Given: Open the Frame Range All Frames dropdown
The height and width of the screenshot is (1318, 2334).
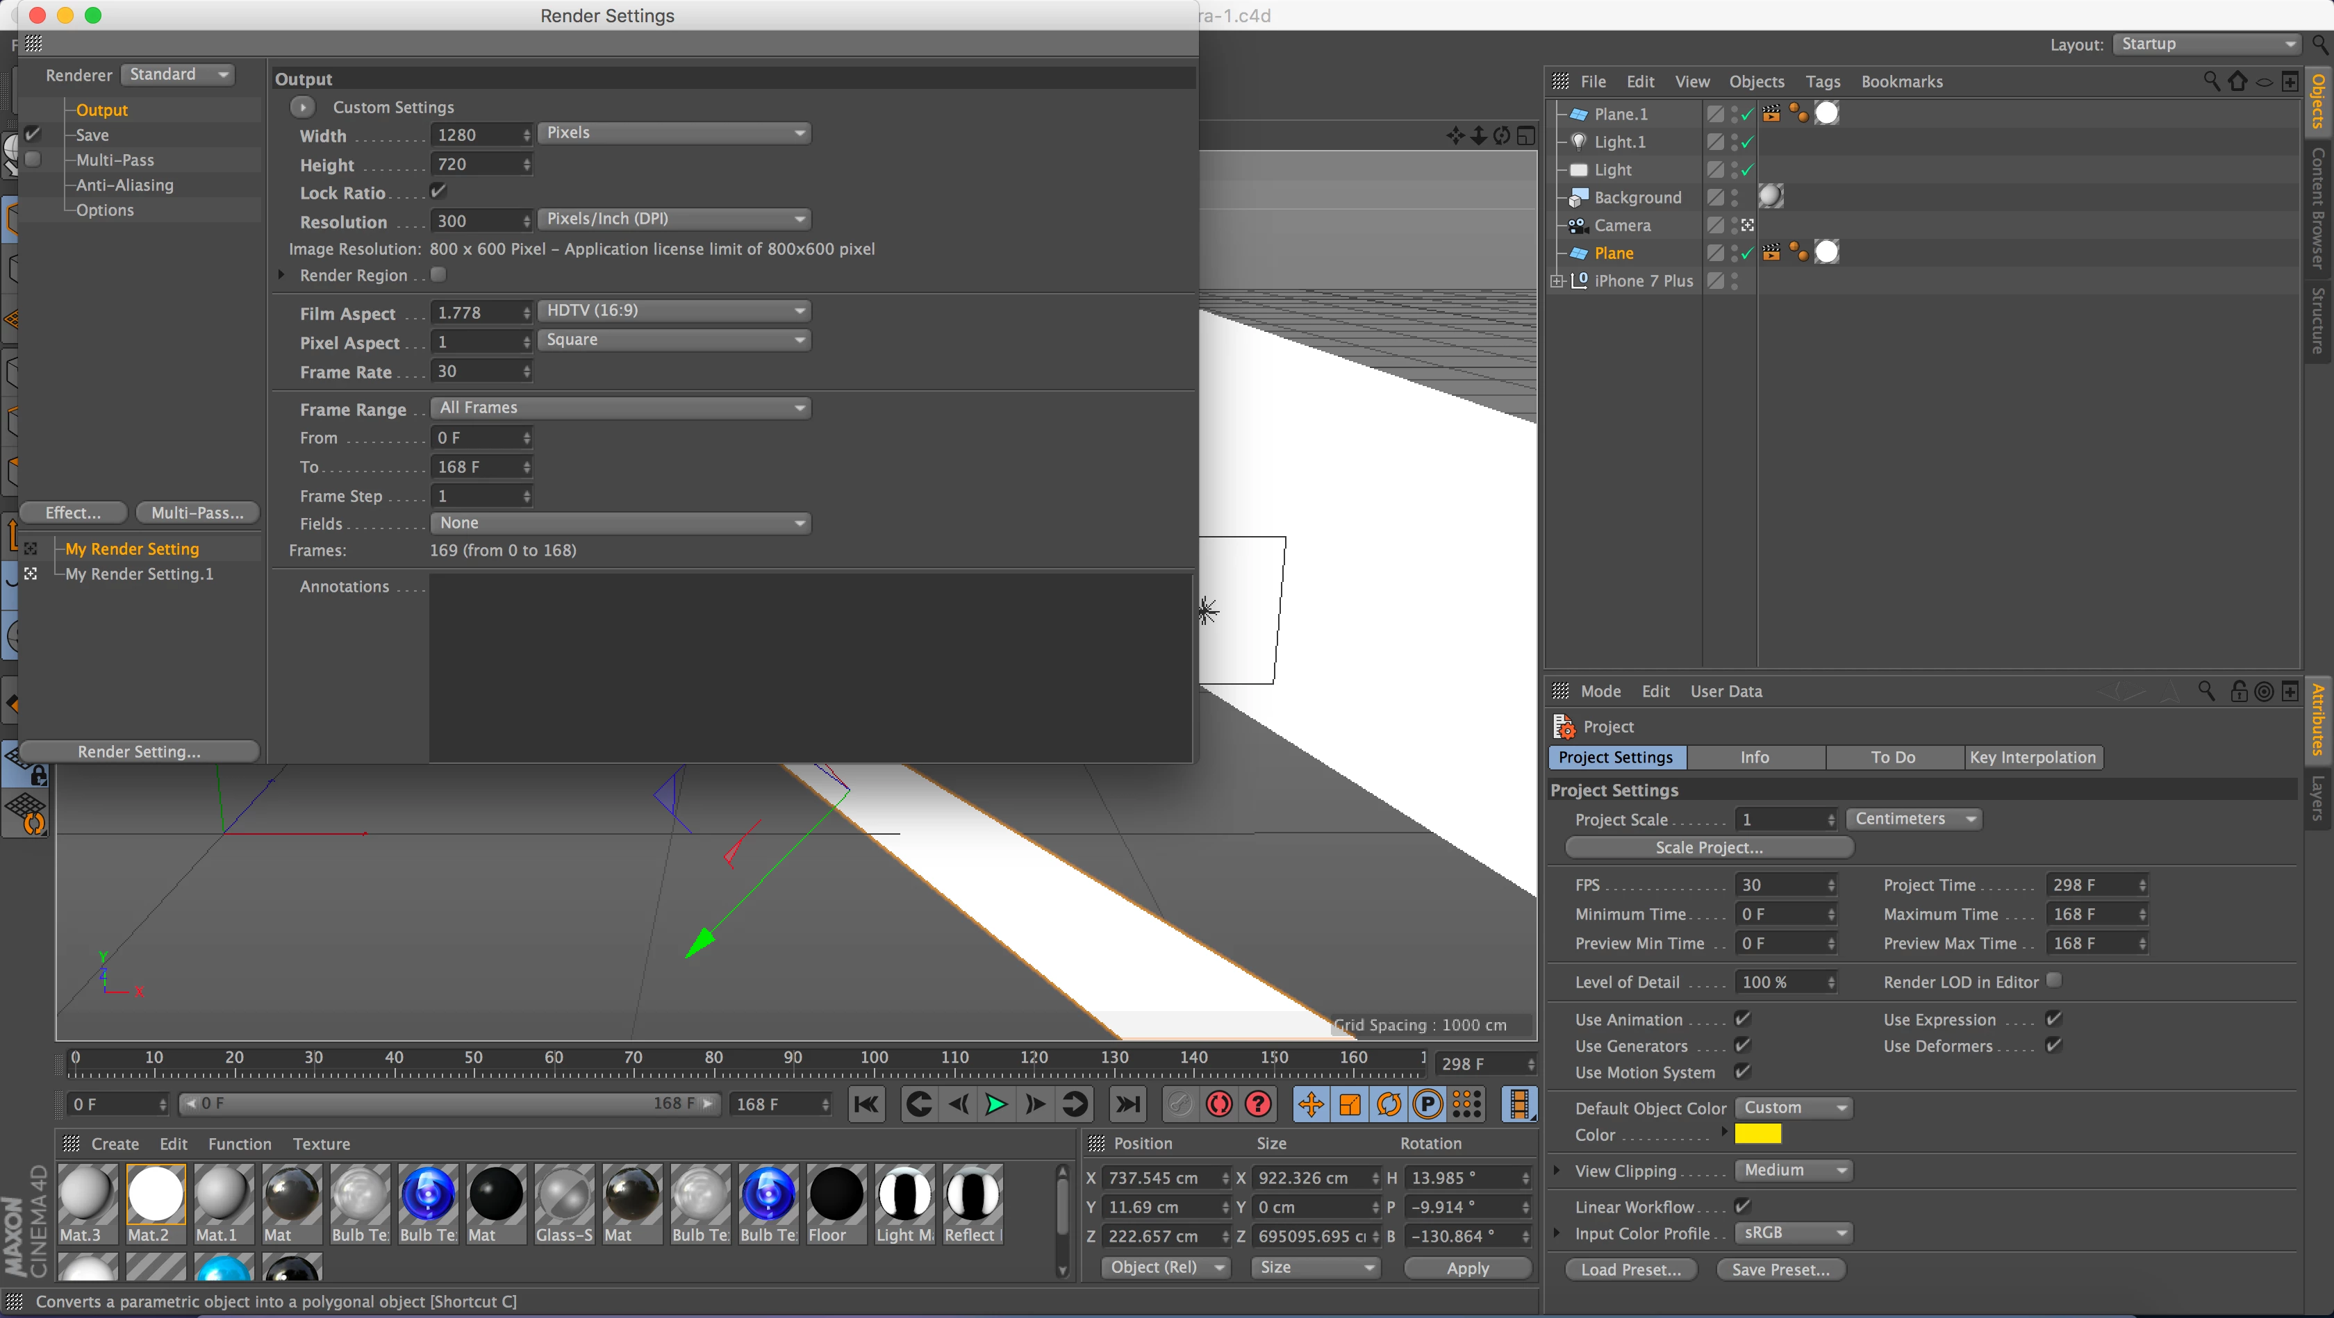Looking at the screenshot, I should point(620,408).
